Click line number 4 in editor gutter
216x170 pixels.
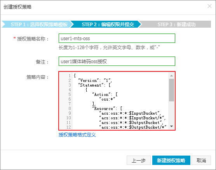pyautogui.click(x=70, y=90)
